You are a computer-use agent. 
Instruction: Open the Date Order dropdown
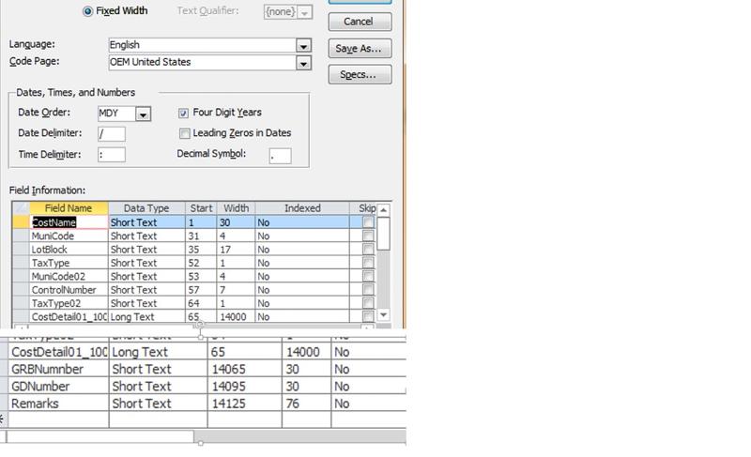pyautogui.click(x=143, y=114)
